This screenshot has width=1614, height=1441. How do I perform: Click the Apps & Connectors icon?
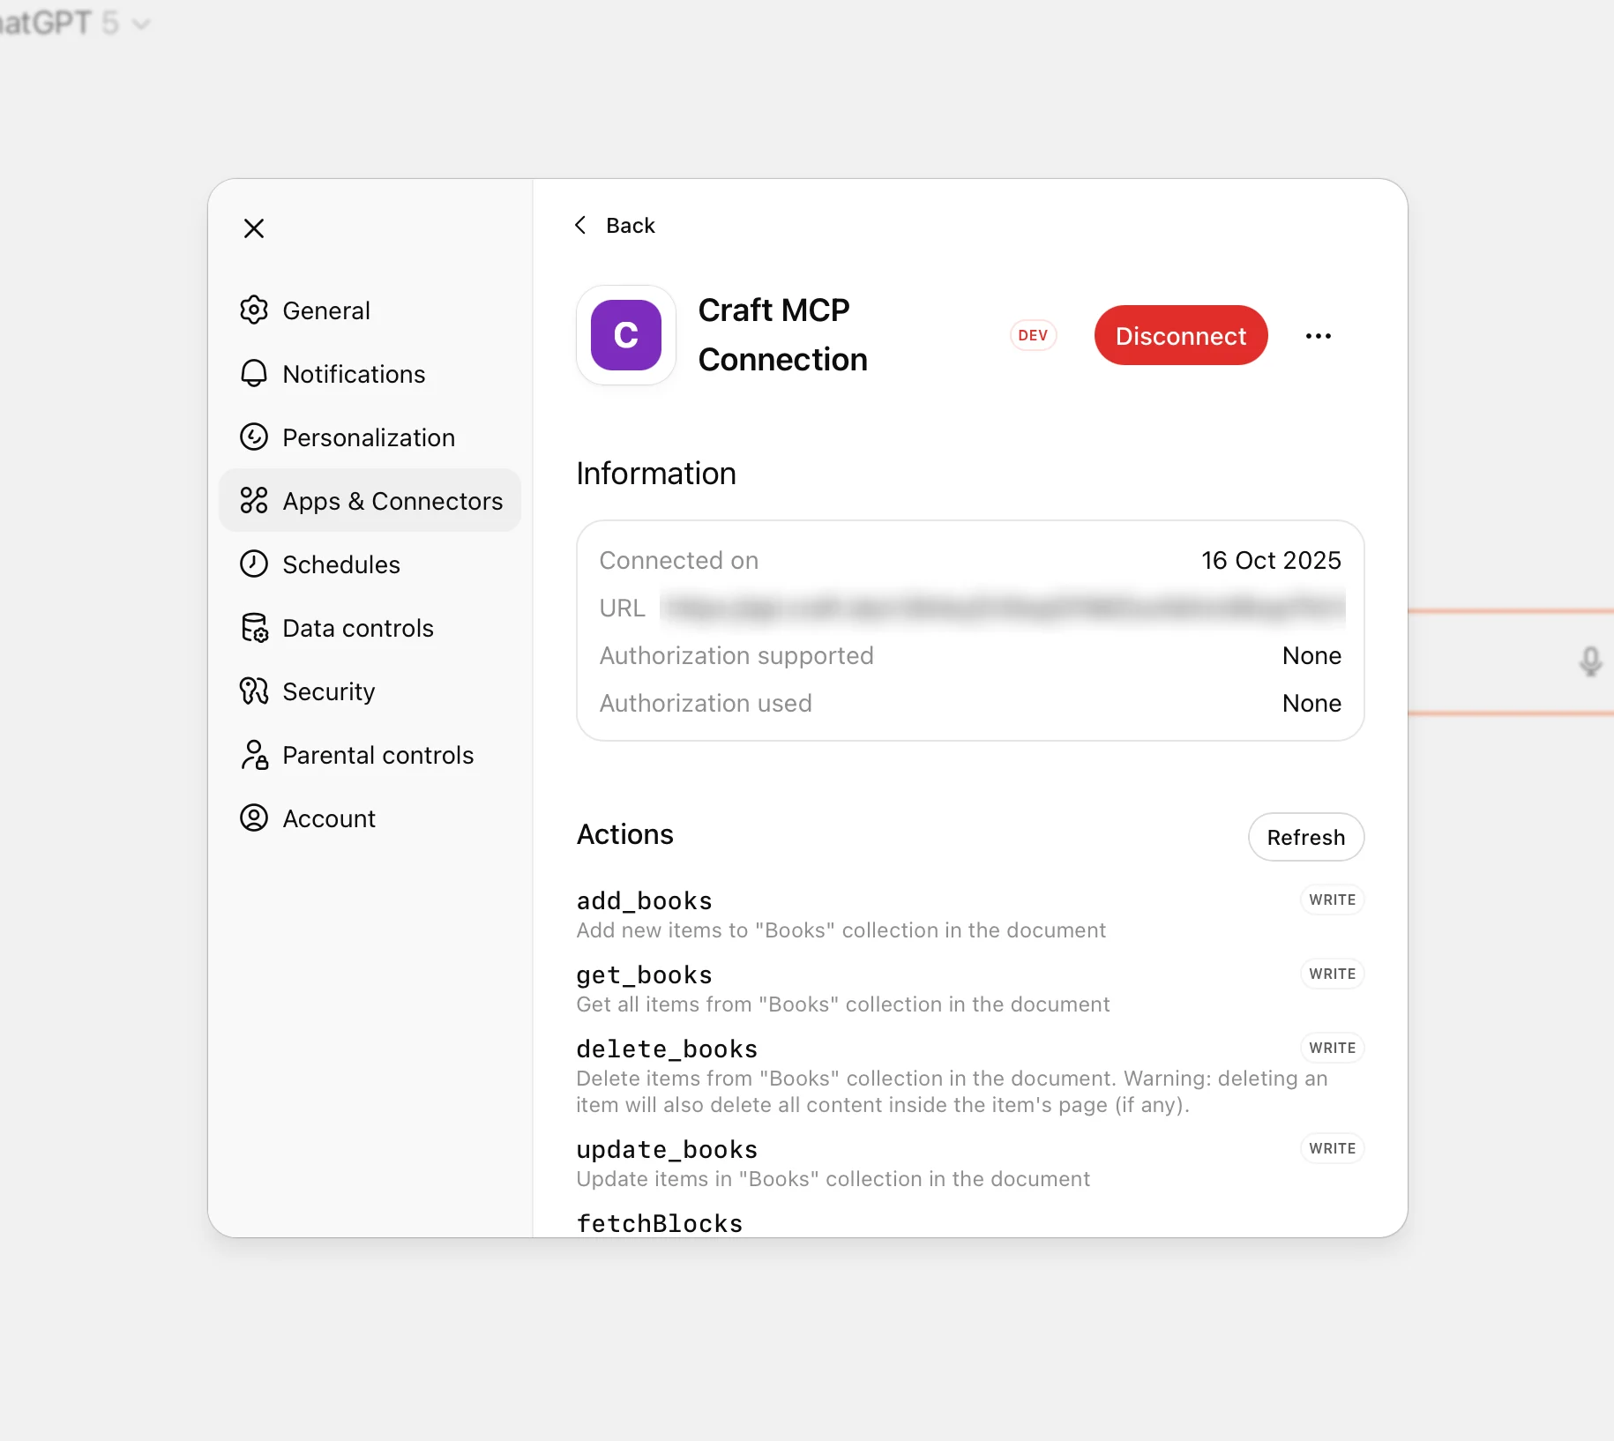click(254, 500)
